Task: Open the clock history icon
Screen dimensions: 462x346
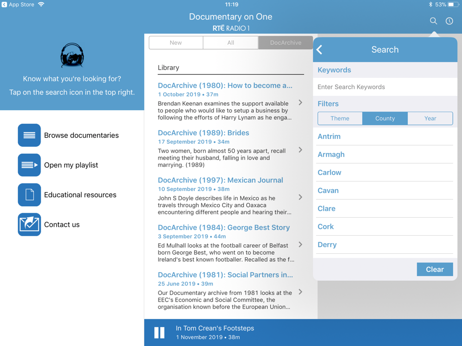Action: pos(449,21)
